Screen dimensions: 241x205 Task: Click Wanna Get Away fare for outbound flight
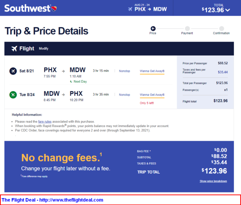point(152,71)
